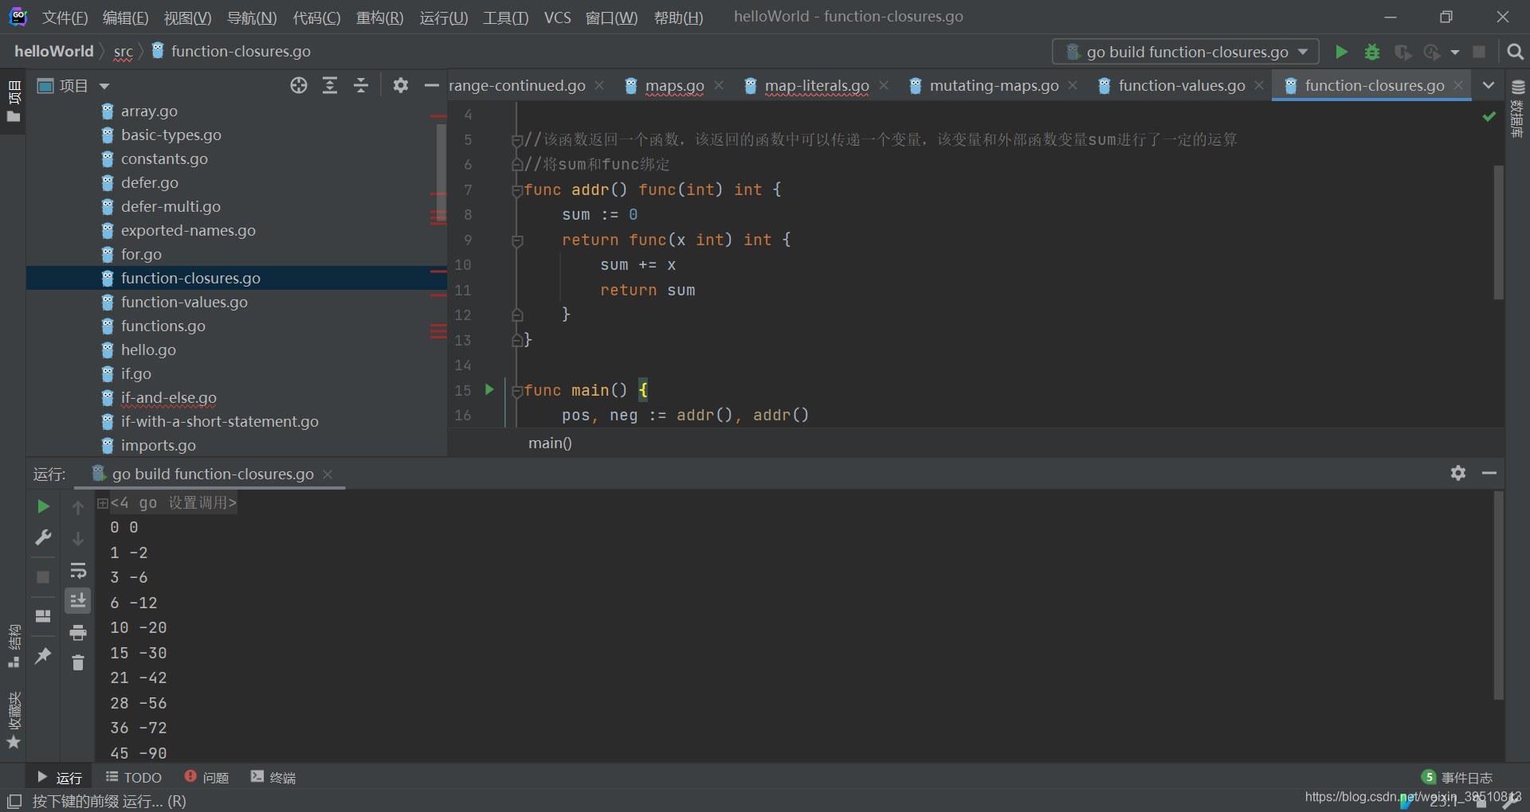Open Run panel settings gear
The height and width of the screenshot is (812, 1530).
point(1458,473)
